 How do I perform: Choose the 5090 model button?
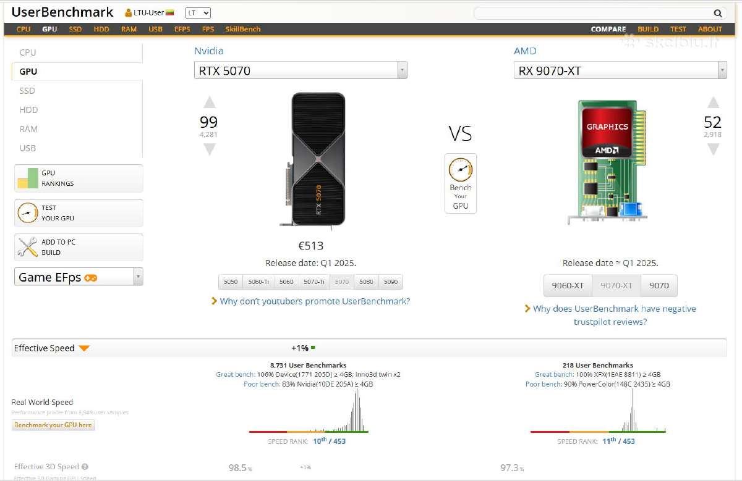click(x=391, y=282)
